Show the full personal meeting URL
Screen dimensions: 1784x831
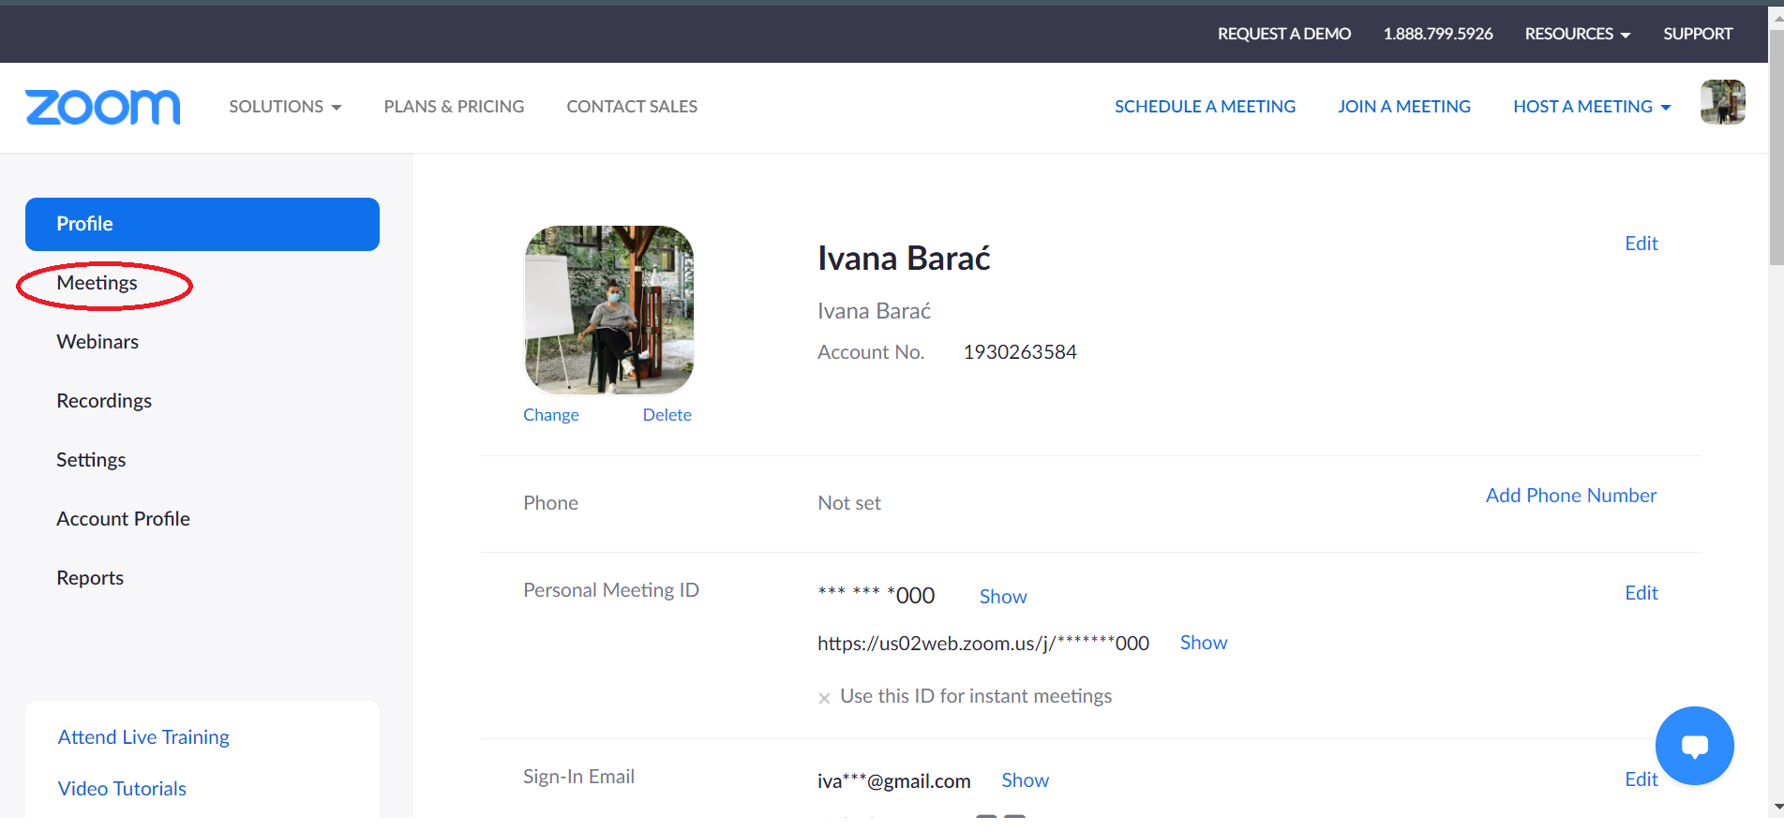(1204, 643)
